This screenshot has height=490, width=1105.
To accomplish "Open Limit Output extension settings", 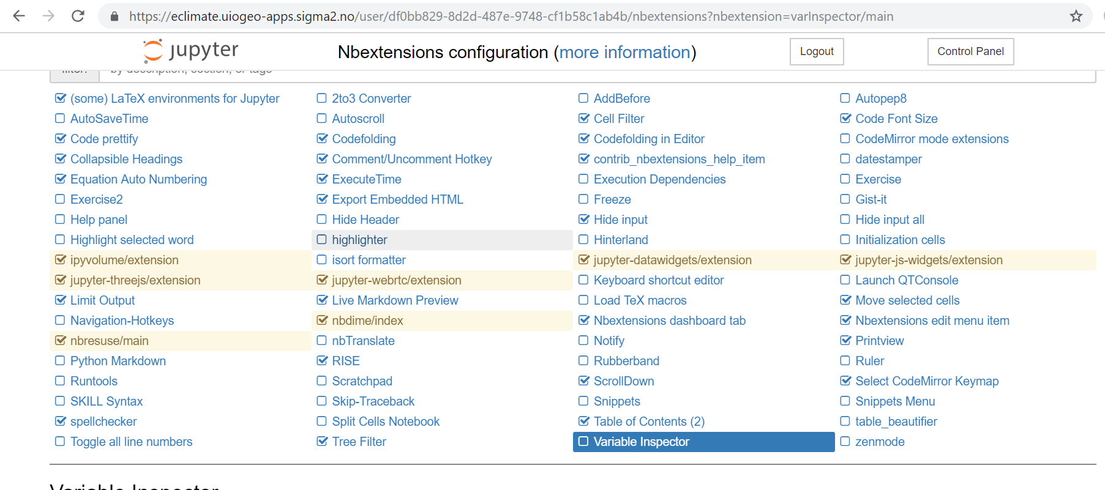I will (102, 300).
